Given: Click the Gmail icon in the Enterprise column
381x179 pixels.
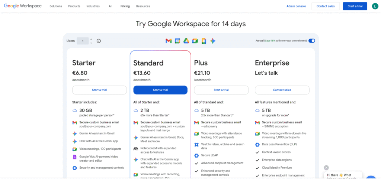Looking at the screenshot, I should pos(257,123).
